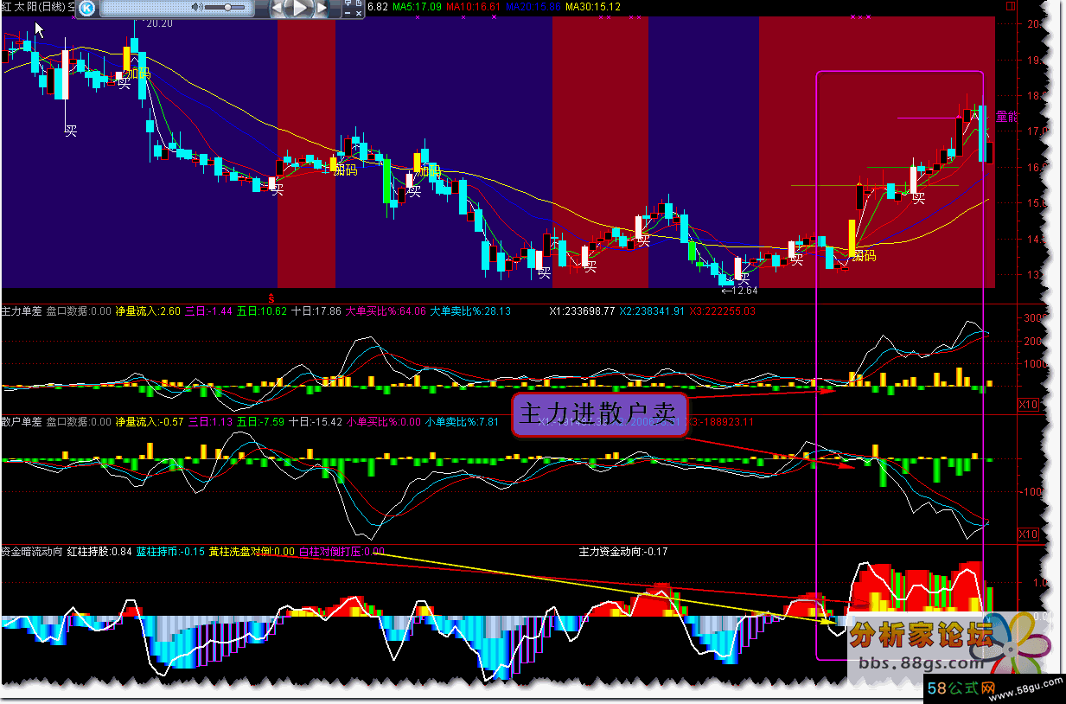This screenshot has height=704, width=1066.
Task: Click the 红柱持股:0.84 label
Action: click(x=99, y=551)
